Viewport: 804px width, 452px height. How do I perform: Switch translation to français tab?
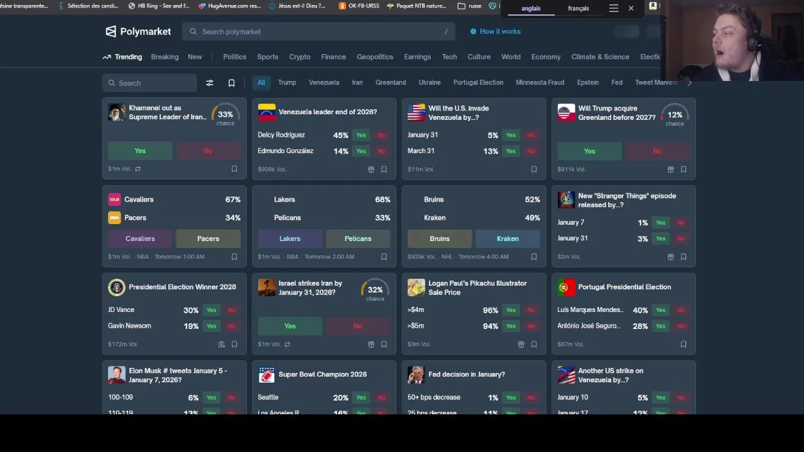(x=579, y=8)
